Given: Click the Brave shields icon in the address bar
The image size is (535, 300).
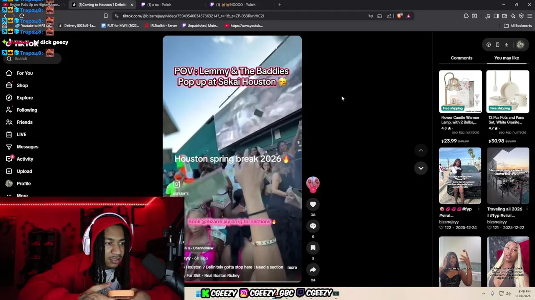Looking at the screenshot, I should (400, 16).
